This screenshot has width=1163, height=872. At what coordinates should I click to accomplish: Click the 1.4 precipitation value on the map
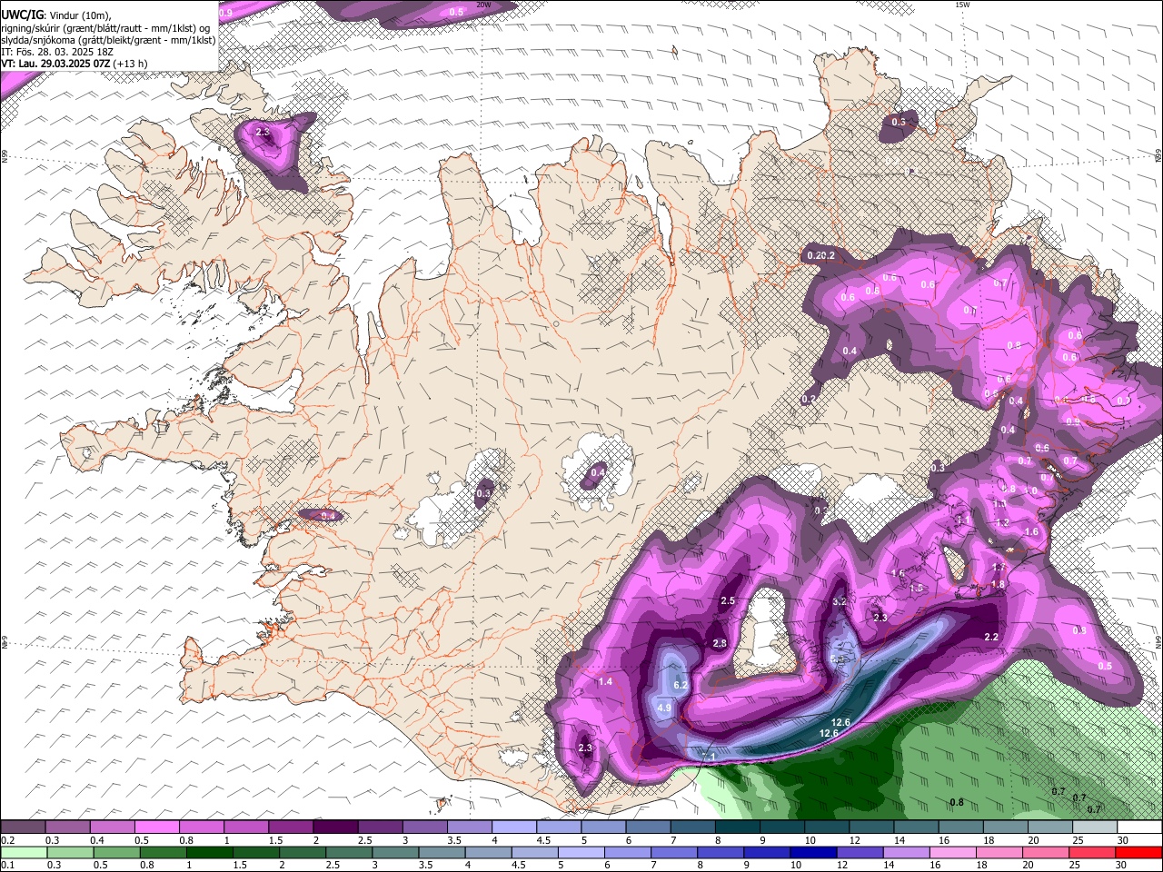605,681
